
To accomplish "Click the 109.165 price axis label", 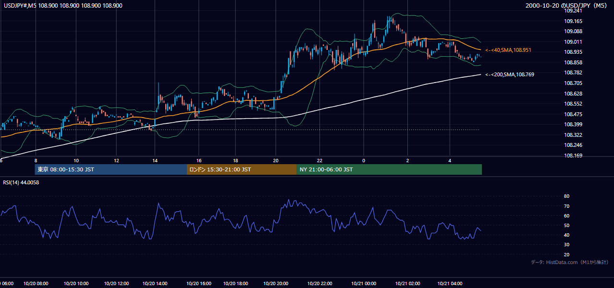I will 573,21.
